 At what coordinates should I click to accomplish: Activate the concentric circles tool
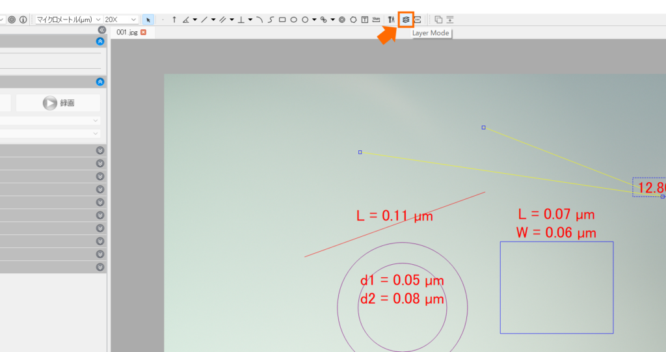pyautogui.click(x=342, y=20)
